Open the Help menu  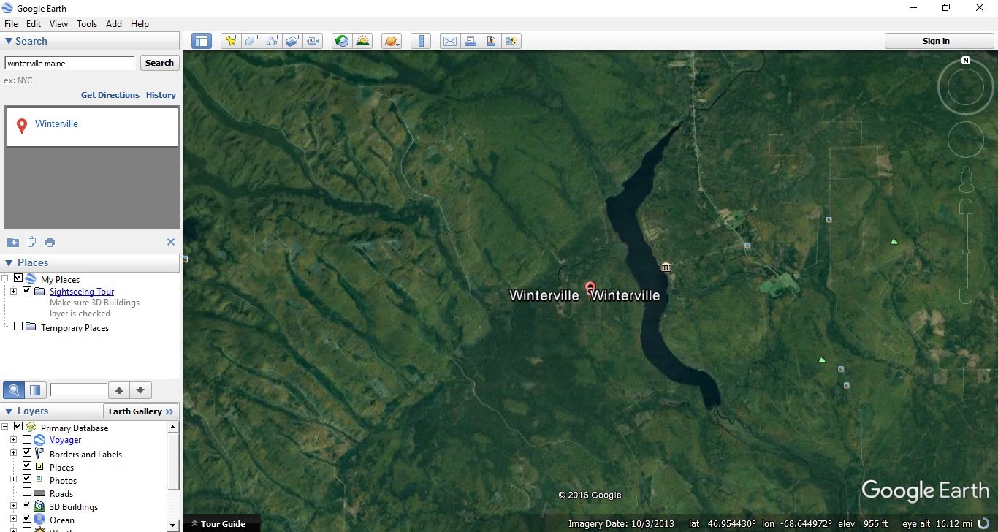[x=140, y=24]
